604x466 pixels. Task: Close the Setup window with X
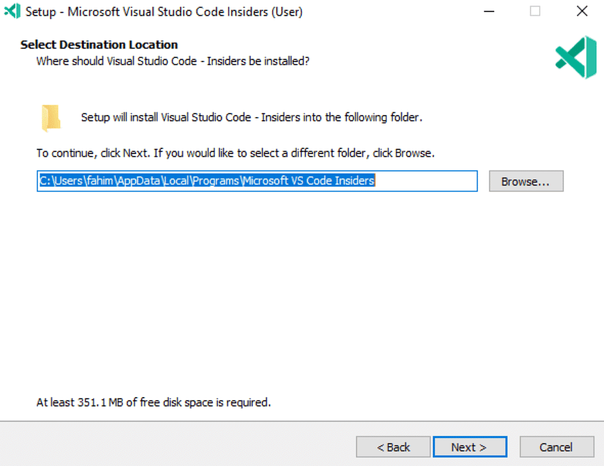tap(582, 11)
